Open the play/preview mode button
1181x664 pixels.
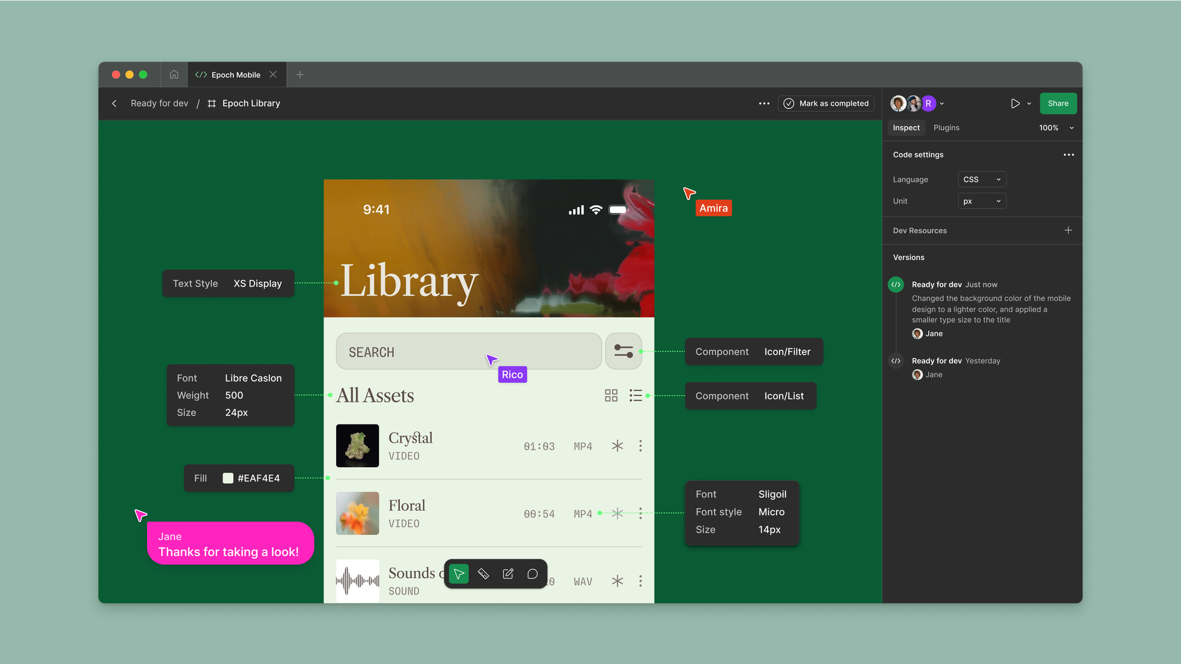pyautogui.click(x=1013, y=103)
